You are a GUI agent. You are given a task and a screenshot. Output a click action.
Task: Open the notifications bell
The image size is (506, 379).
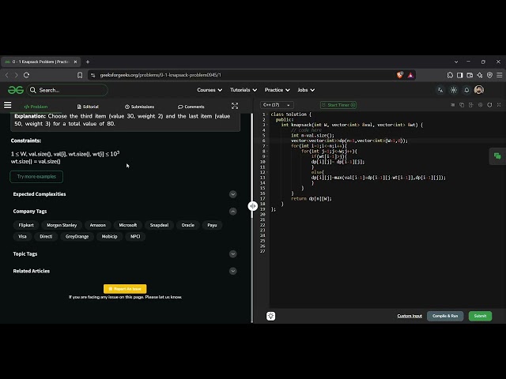click(466, 90)
